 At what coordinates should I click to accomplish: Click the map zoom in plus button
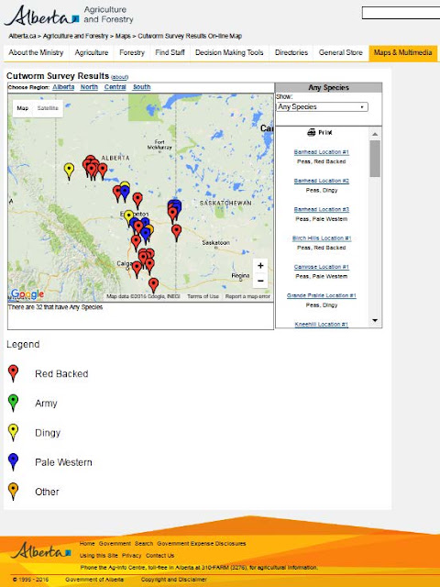click(x=260, y=266)
